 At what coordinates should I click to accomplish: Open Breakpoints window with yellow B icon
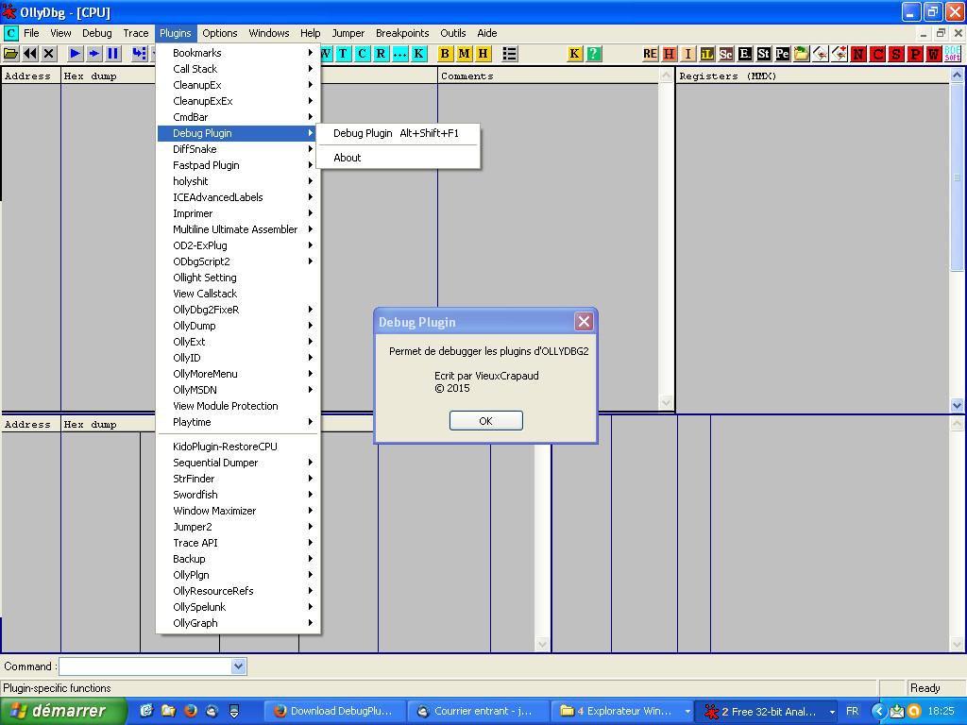coord(445,54)
